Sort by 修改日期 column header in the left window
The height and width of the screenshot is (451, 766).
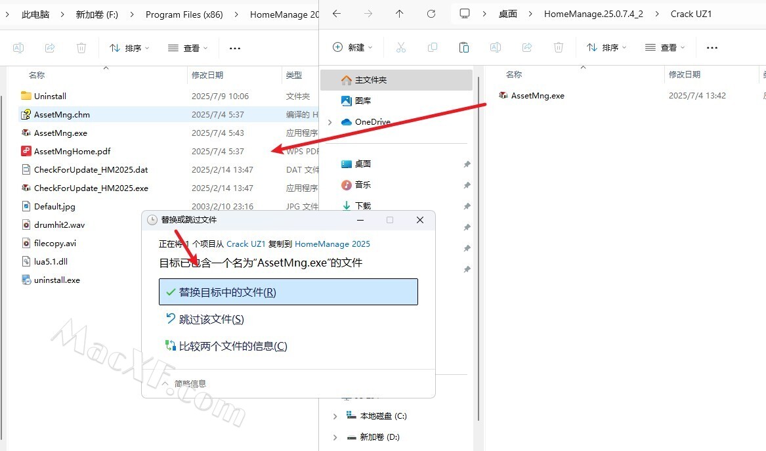[207, 75]
